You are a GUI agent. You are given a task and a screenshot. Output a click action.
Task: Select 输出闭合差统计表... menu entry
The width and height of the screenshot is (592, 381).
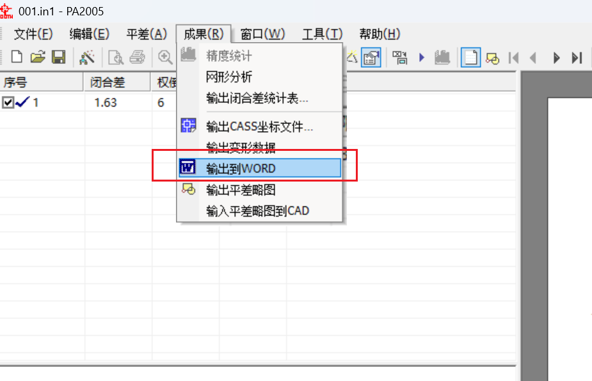[260, 98]
